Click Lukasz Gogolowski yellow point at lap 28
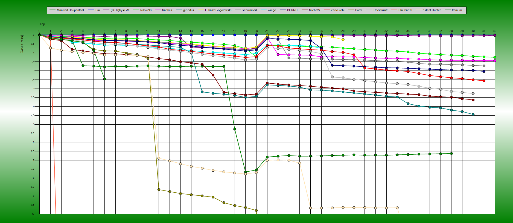The width and height of the screenshot is (513, 223). [x=343, y=40]
